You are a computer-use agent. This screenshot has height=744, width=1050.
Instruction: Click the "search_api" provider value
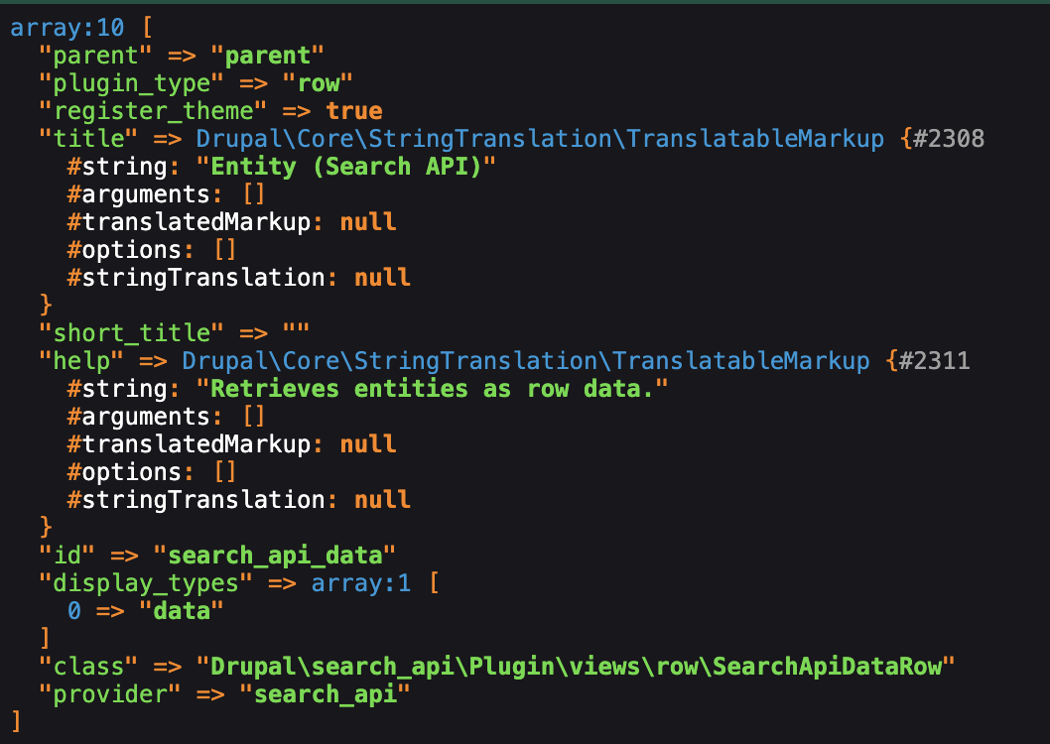326,694
